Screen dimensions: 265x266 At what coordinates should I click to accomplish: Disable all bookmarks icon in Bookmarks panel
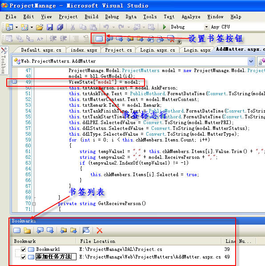pyautogui.click(x=86, y=230)
